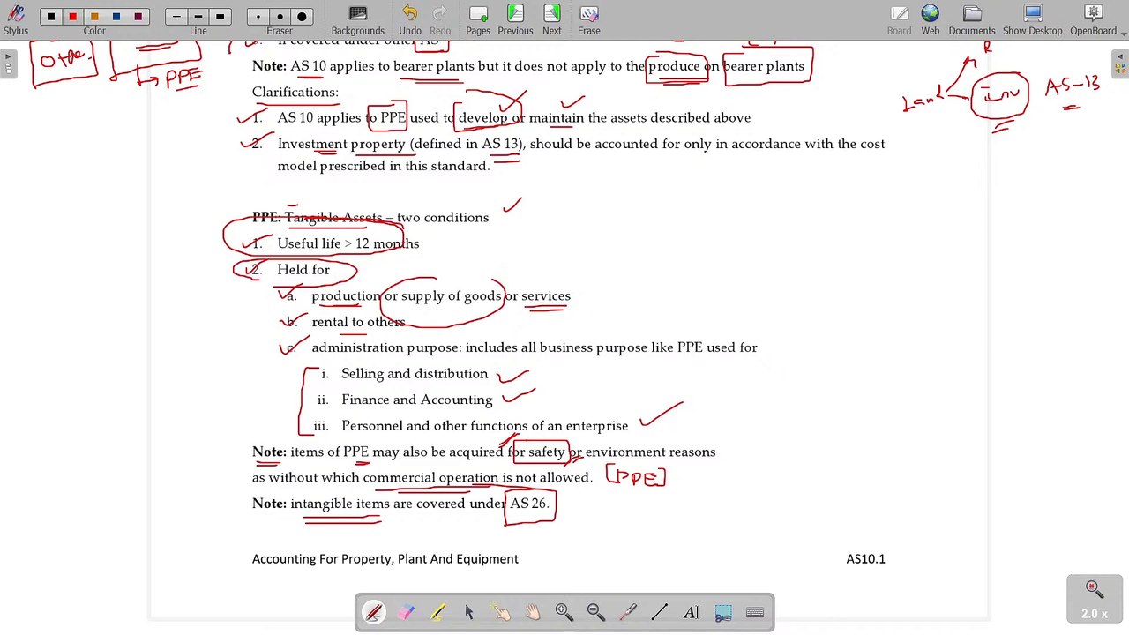The height and width of the screenshot is (635, 1129).
Task: Click the text 'Useful life > 12 months'
Action: [x=348, y=243]
